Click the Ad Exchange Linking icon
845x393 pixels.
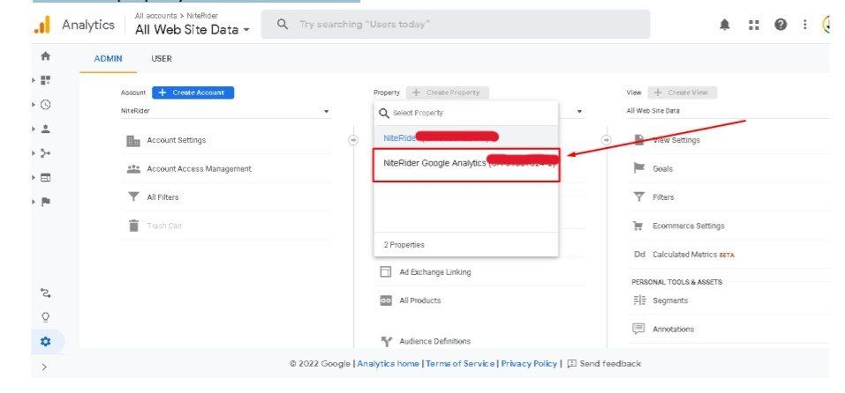(385, 272)
